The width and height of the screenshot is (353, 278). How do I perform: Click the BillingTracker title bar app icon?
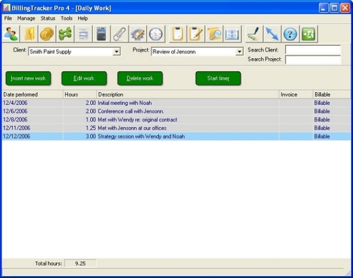7,8
